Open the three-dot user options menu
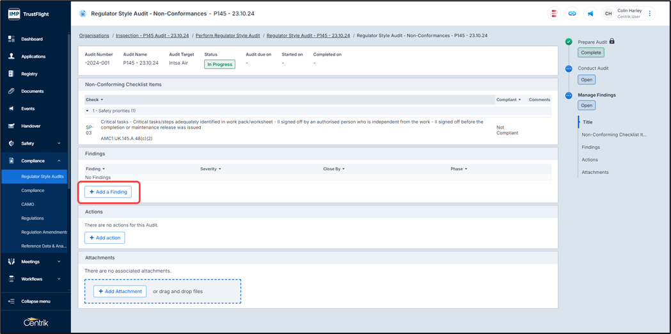 [650, 13]
